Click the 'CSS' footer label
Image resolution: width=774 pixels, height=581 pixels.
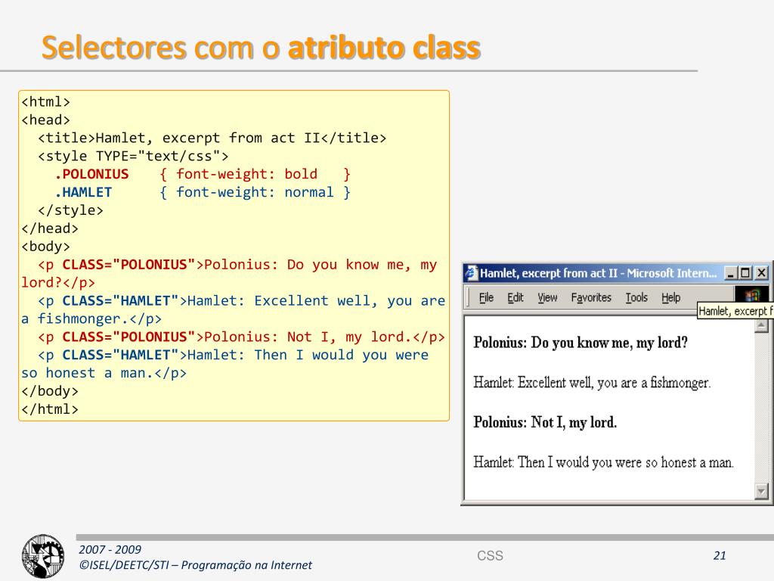[490, 556]
